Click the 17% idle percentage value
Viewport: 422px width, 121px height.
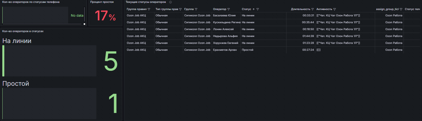pyautogui.click(x=105, y=16)
